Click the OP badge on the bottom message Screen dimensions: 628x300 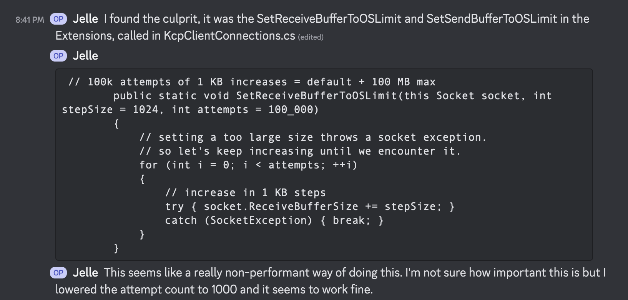coord(58,272)
